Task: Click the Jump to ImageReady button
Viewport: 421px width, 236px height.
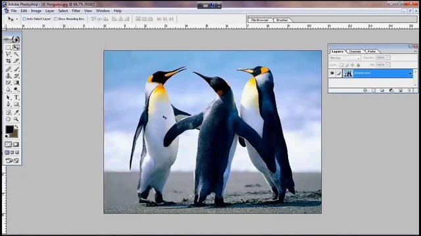Action: 12,161
